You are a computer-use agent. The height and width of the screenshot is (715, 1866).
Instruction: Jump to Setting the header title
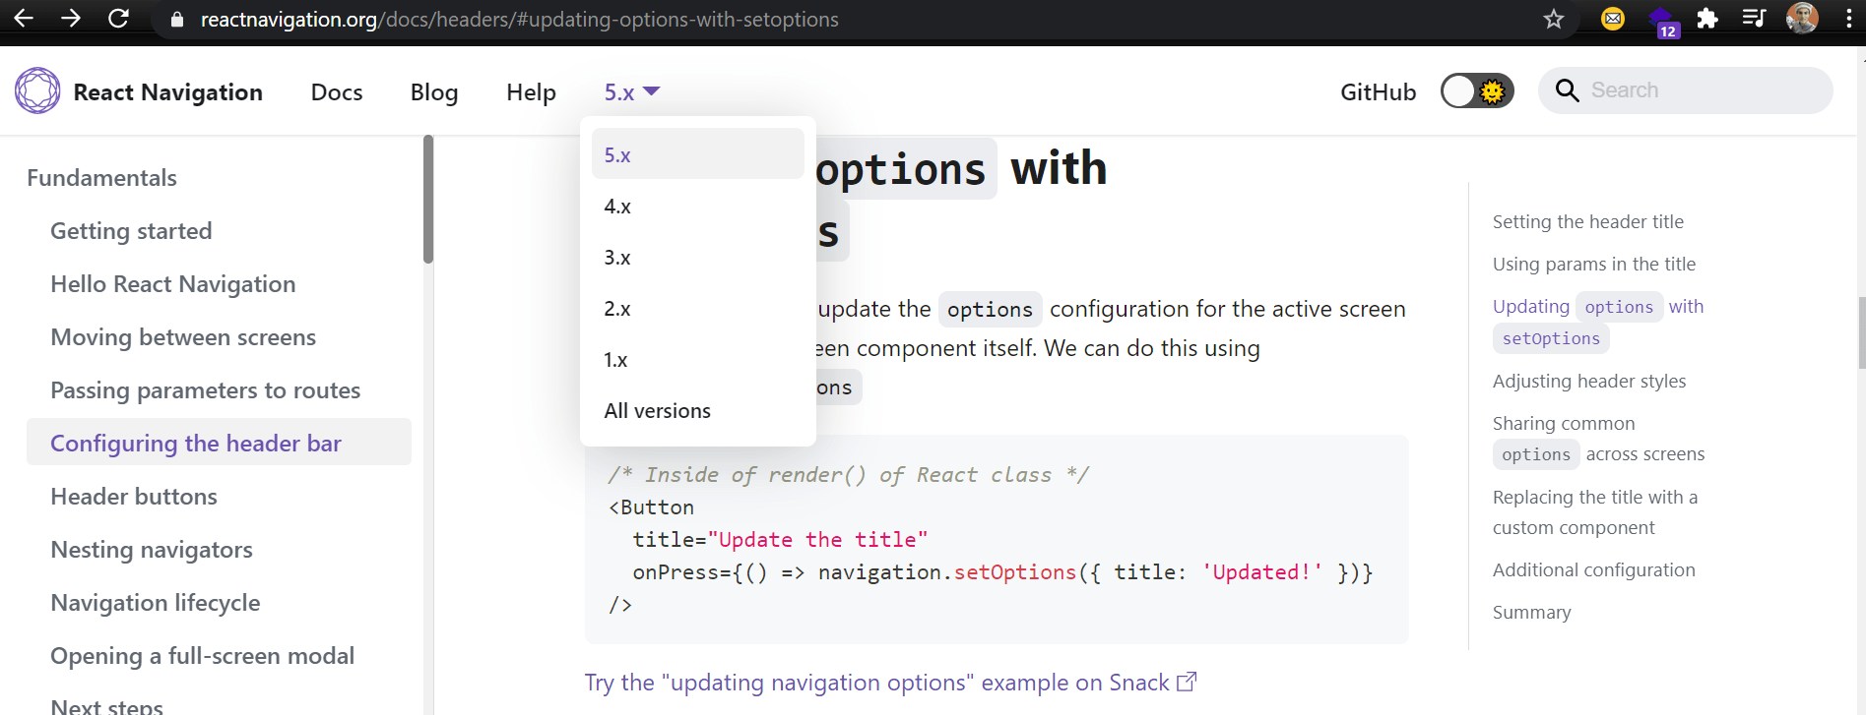(1587, 221)
